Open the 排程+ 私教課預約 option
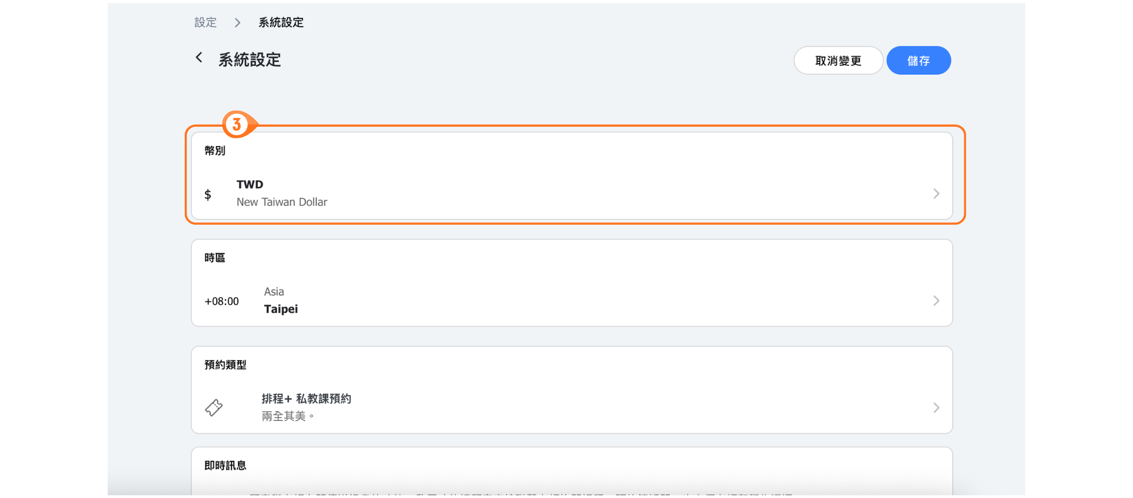Screen dimensions: 1133x498 pos(306,399)
